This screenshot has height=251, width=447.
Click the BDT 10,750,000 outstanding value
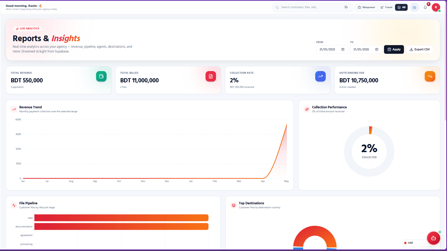coord(359,80)
